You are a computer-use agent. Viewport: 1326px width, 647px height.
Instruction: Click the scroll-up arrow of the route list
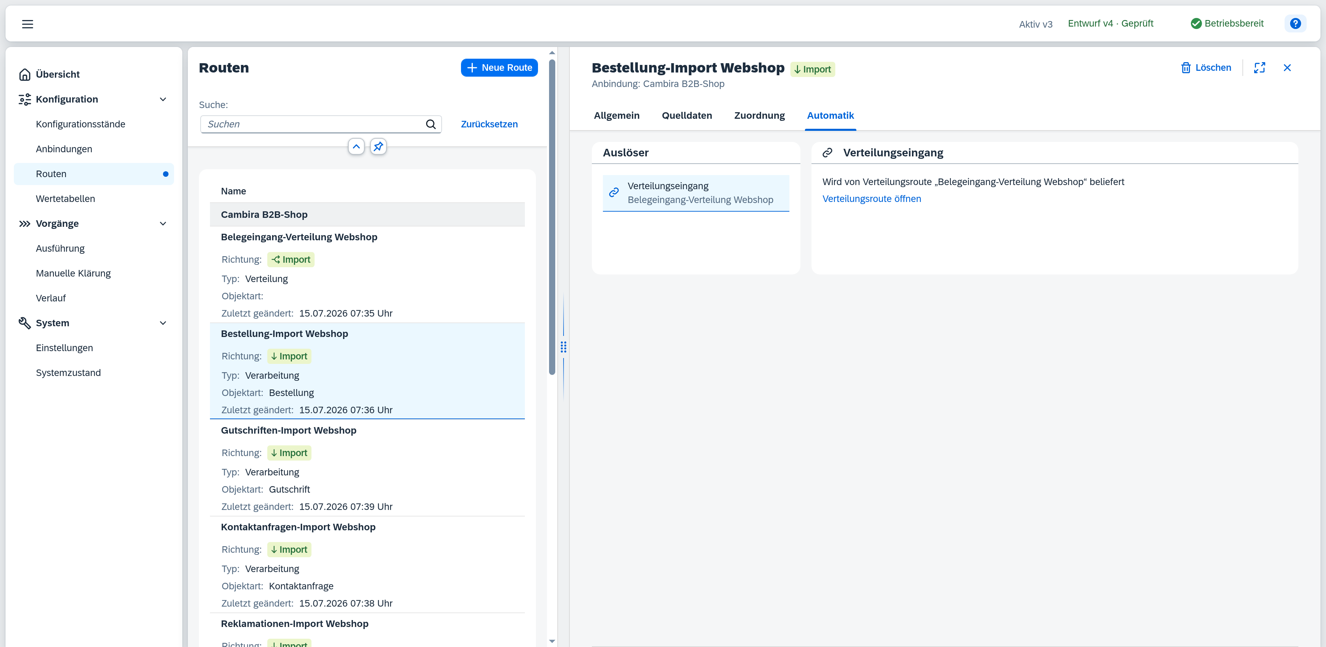tap(552, 53)
